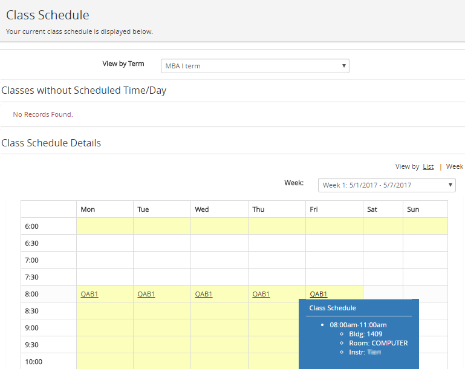Click the Mon column header
The width and height of the screenshot is (465, 369).
coord(88,209)
